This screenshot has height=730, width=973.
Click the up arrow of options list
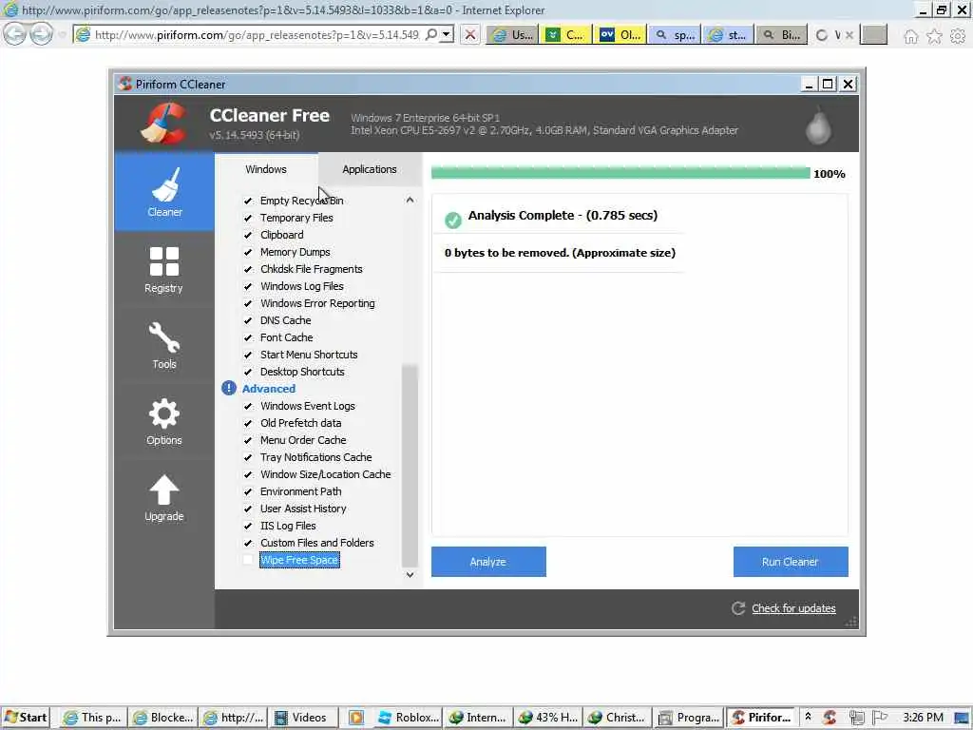click(410, 200)
